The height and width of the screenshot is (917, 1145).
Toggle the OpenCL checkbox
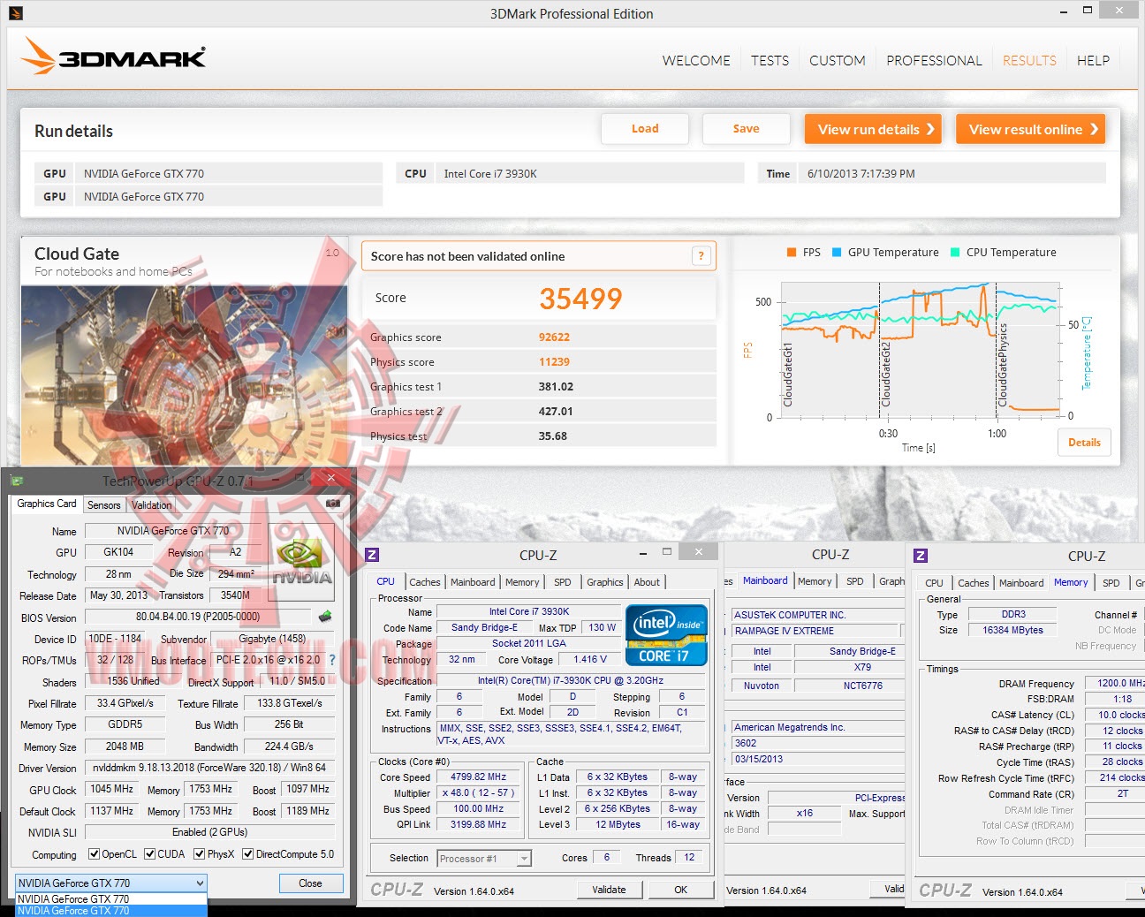coord(95,854)
